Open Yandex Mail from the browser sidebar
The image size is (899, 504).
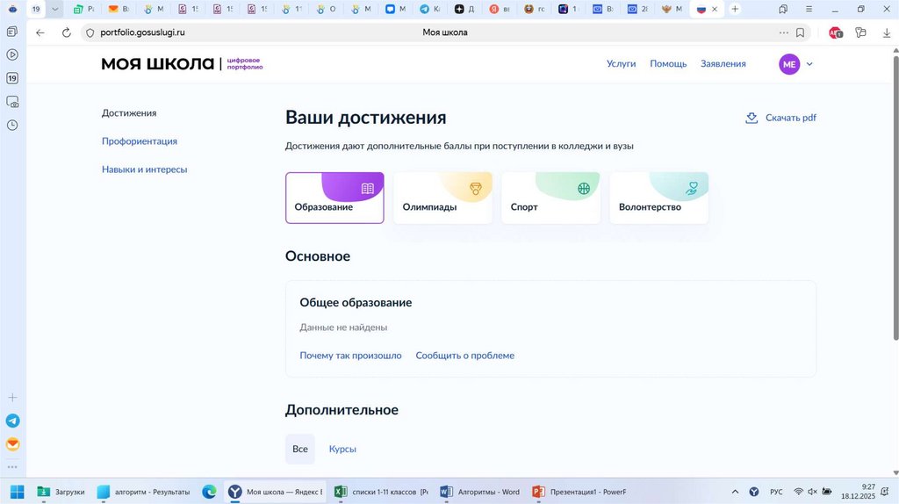12,444
